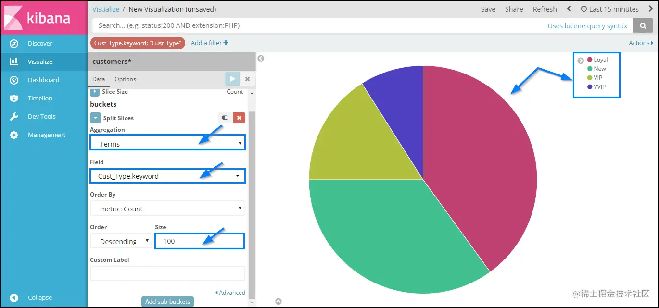Click the Dev Tools wrench icon
The image size is (659, 308).
click(x=14, y=116)
